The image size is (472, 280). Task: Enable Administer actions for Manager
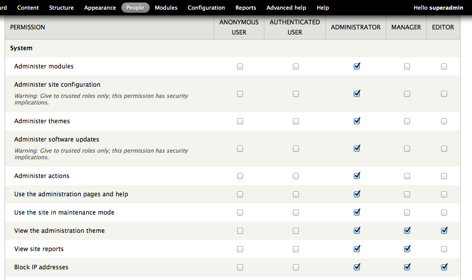(407, 176)
